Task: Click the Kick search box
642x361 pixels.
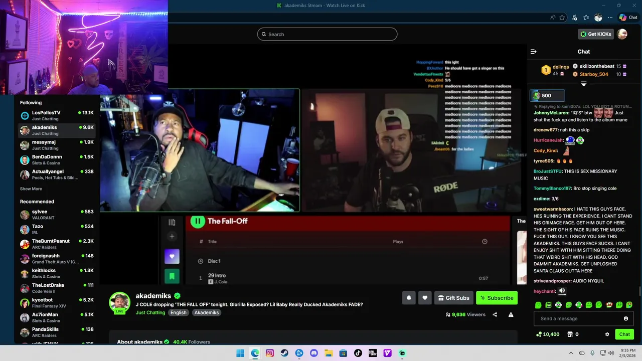Action: click(327, 34)
